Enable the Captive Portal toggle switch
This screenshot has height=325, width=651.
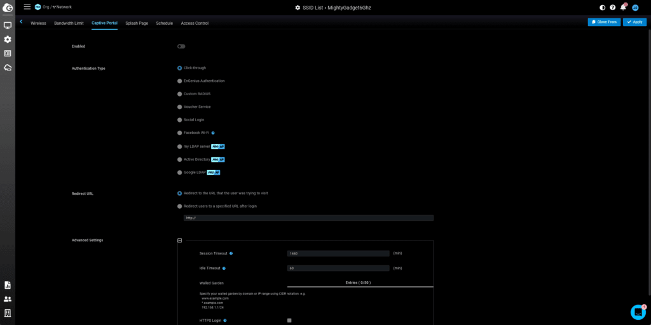point(181,46)
